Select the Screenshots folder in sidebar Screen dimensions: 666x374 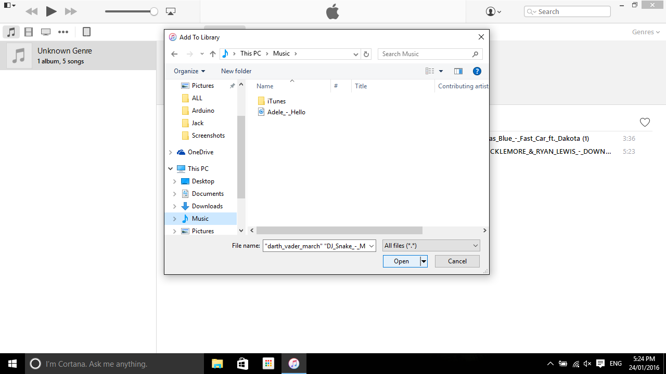tap(208, 136)
